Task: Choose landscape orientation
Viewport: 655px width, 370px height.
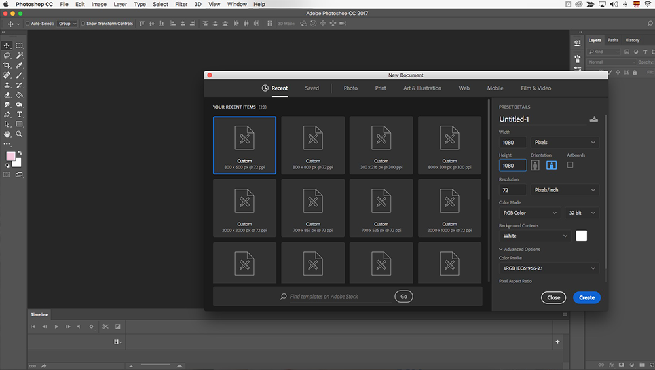Action: (x=552, y=166)
